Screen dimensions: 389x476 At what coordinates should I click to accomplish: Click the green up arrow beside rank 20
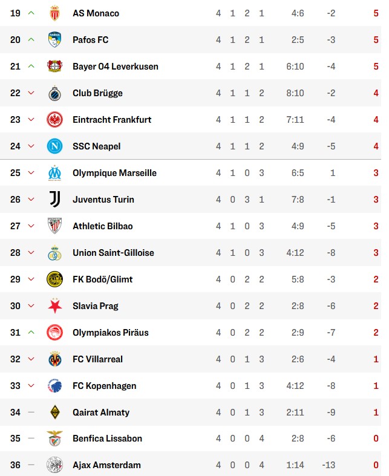(x=31, y=40)
